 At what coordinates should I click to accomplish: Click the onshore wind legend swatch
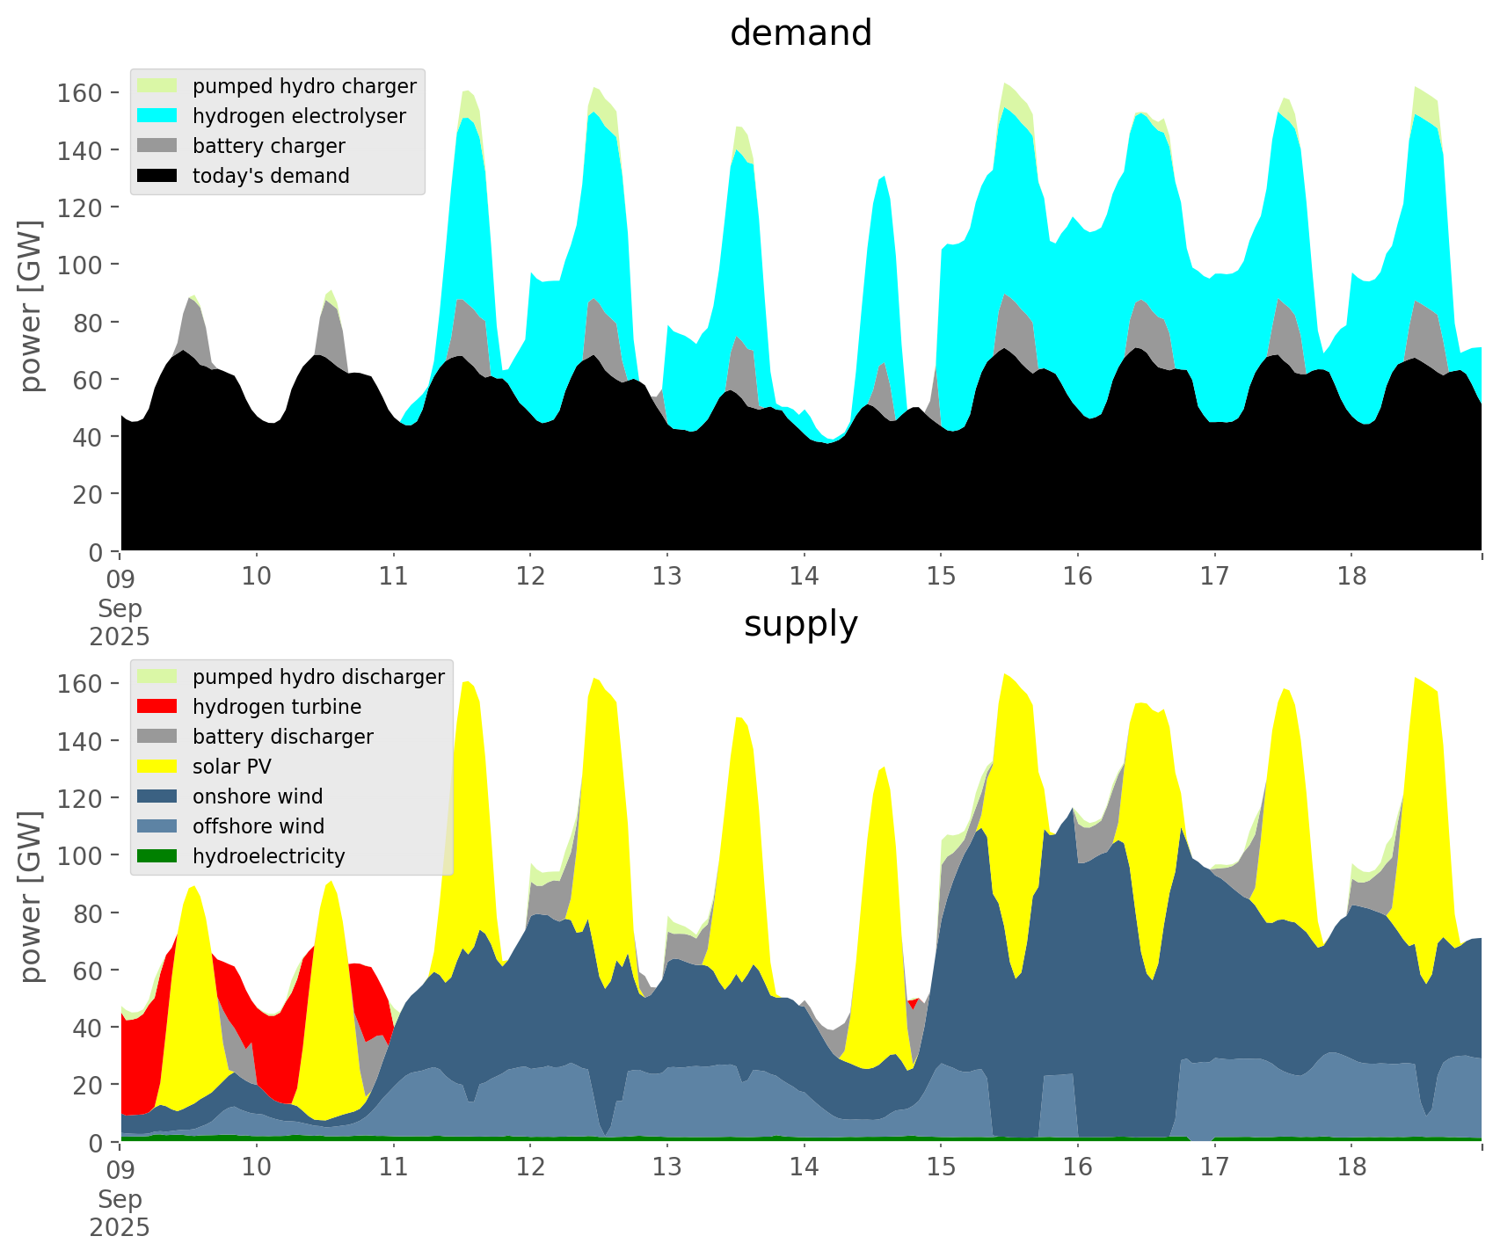(157, 796)
